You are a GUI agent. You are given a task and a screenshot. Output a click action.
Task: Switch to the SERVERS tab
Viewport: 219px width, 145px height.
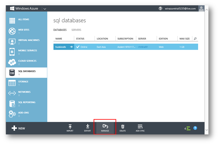click(76, 30)
